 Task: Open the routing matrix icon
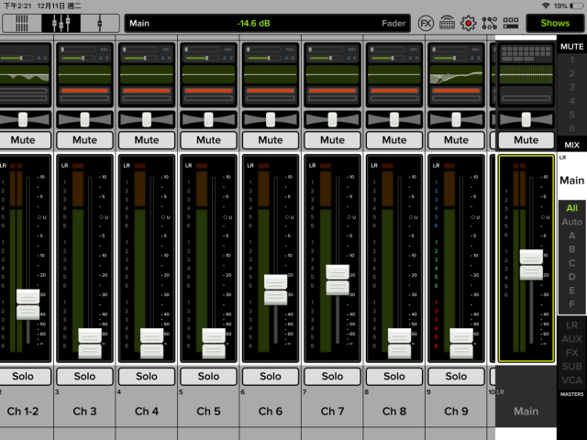click(x=489, y=23)
